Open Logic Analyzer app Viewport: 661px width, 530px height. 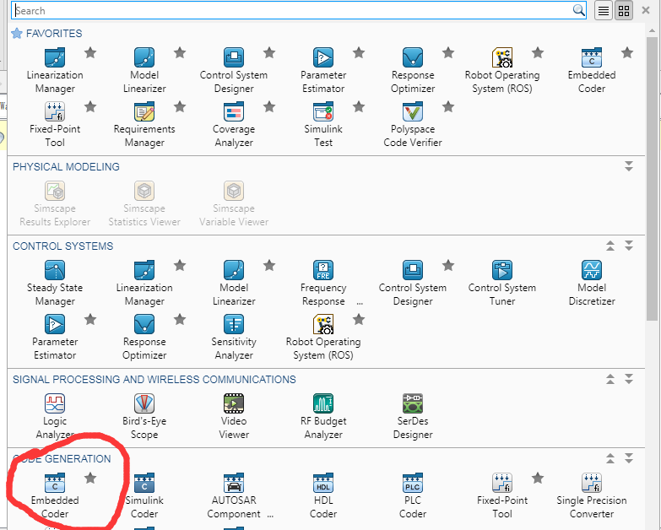[55, 416]
